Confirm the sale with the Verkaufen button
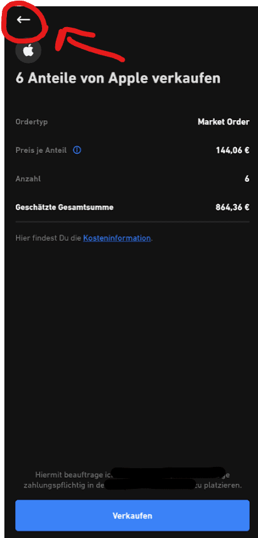Image resolution: width=258 pixels, height=538 pixels. 132,516
